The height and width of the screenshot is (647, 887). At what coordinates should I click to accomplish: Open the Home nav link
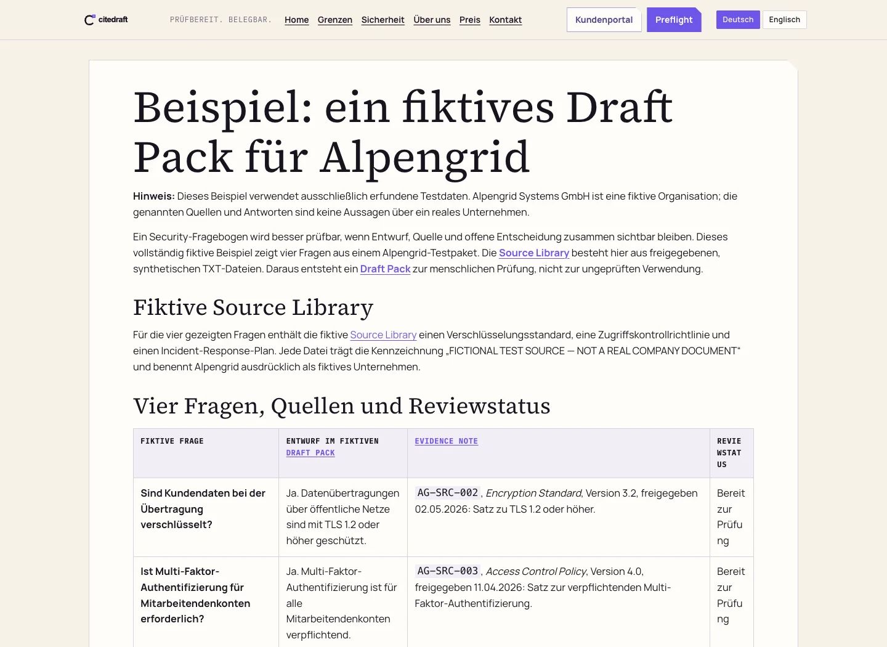point(297,20)
